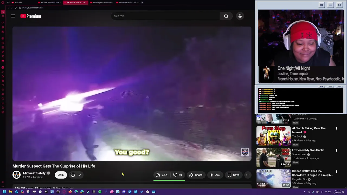The height and width of the screenshot is (195, 347).
Task: Click '3.22M subscribers' text
Action: [x=33, y=177]
